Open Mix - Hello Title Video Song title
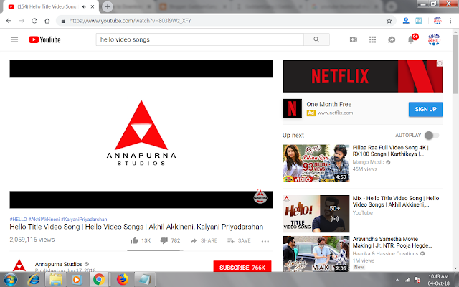Image resolution: width=459 pixels, height=287 pixels. coord(396,201)
